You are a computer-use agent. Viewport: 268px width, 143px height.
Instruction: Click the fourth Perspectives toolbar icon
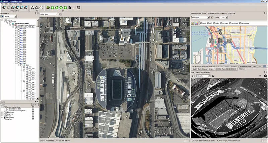click(17, 8)
